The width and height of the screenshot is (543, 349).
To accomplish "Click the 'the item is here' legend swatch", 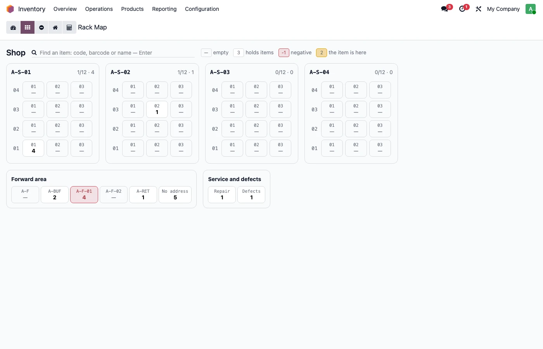I will (x=322, y=53).
